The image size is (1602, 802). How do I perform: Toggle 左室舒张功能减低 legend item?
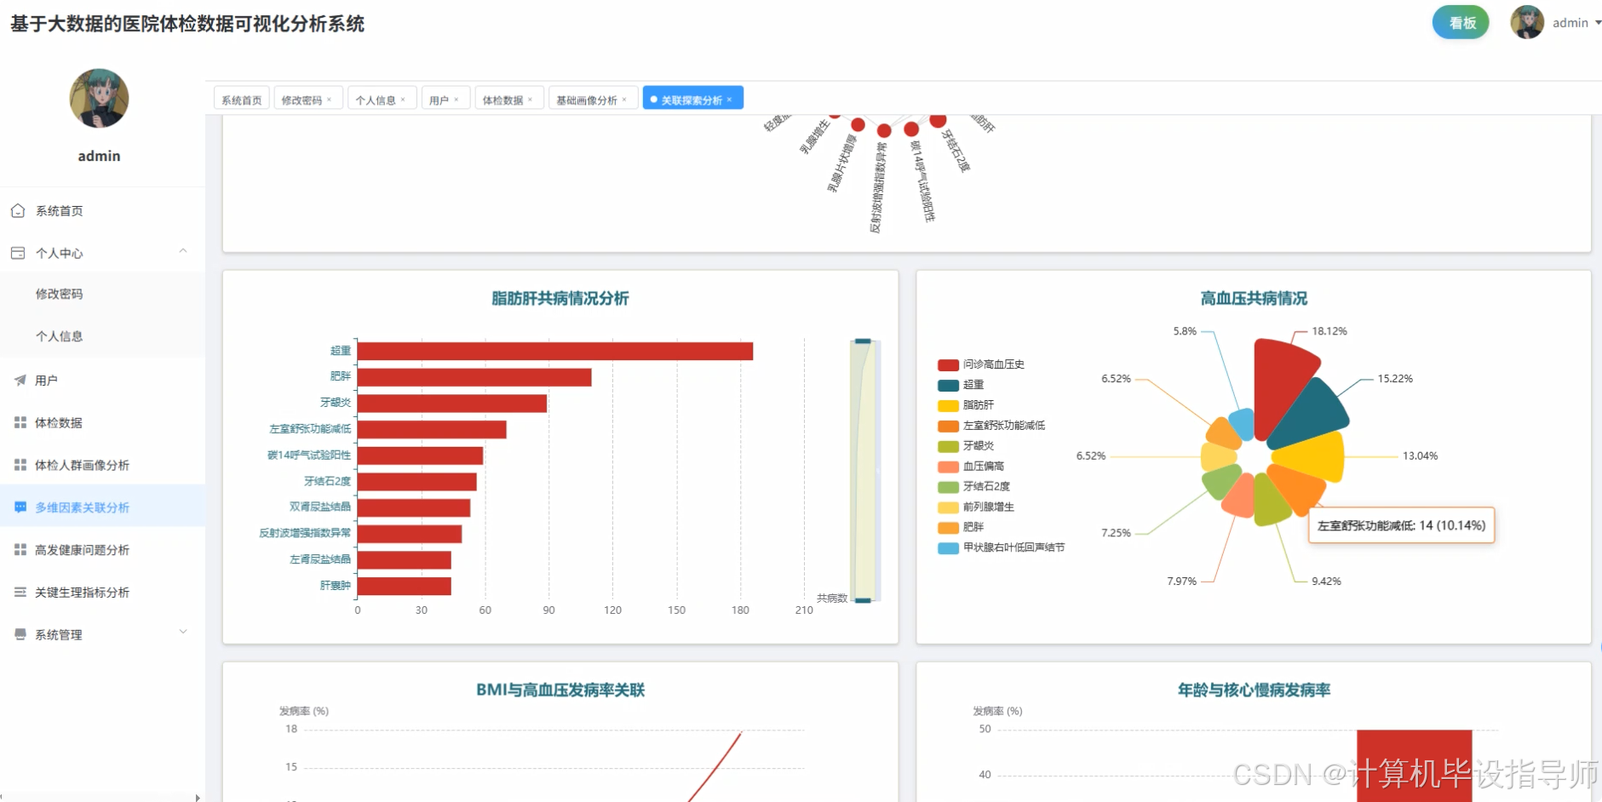point(991,426)
